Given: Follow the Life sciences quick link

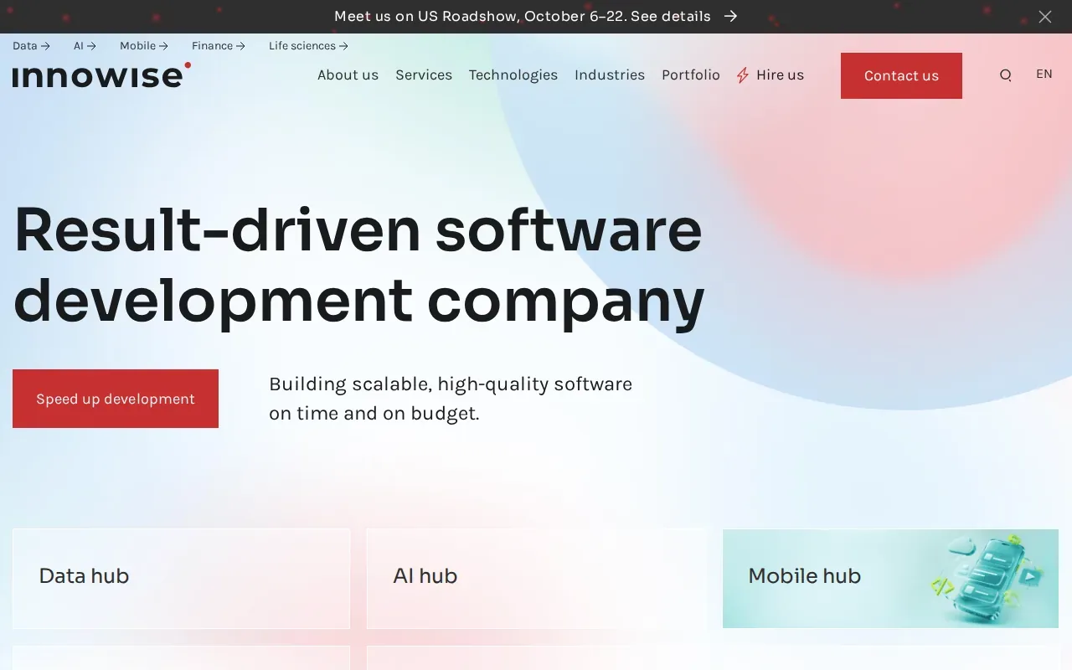Looking at the screenshot, I should pyautogui.click(x=309, y=46).
